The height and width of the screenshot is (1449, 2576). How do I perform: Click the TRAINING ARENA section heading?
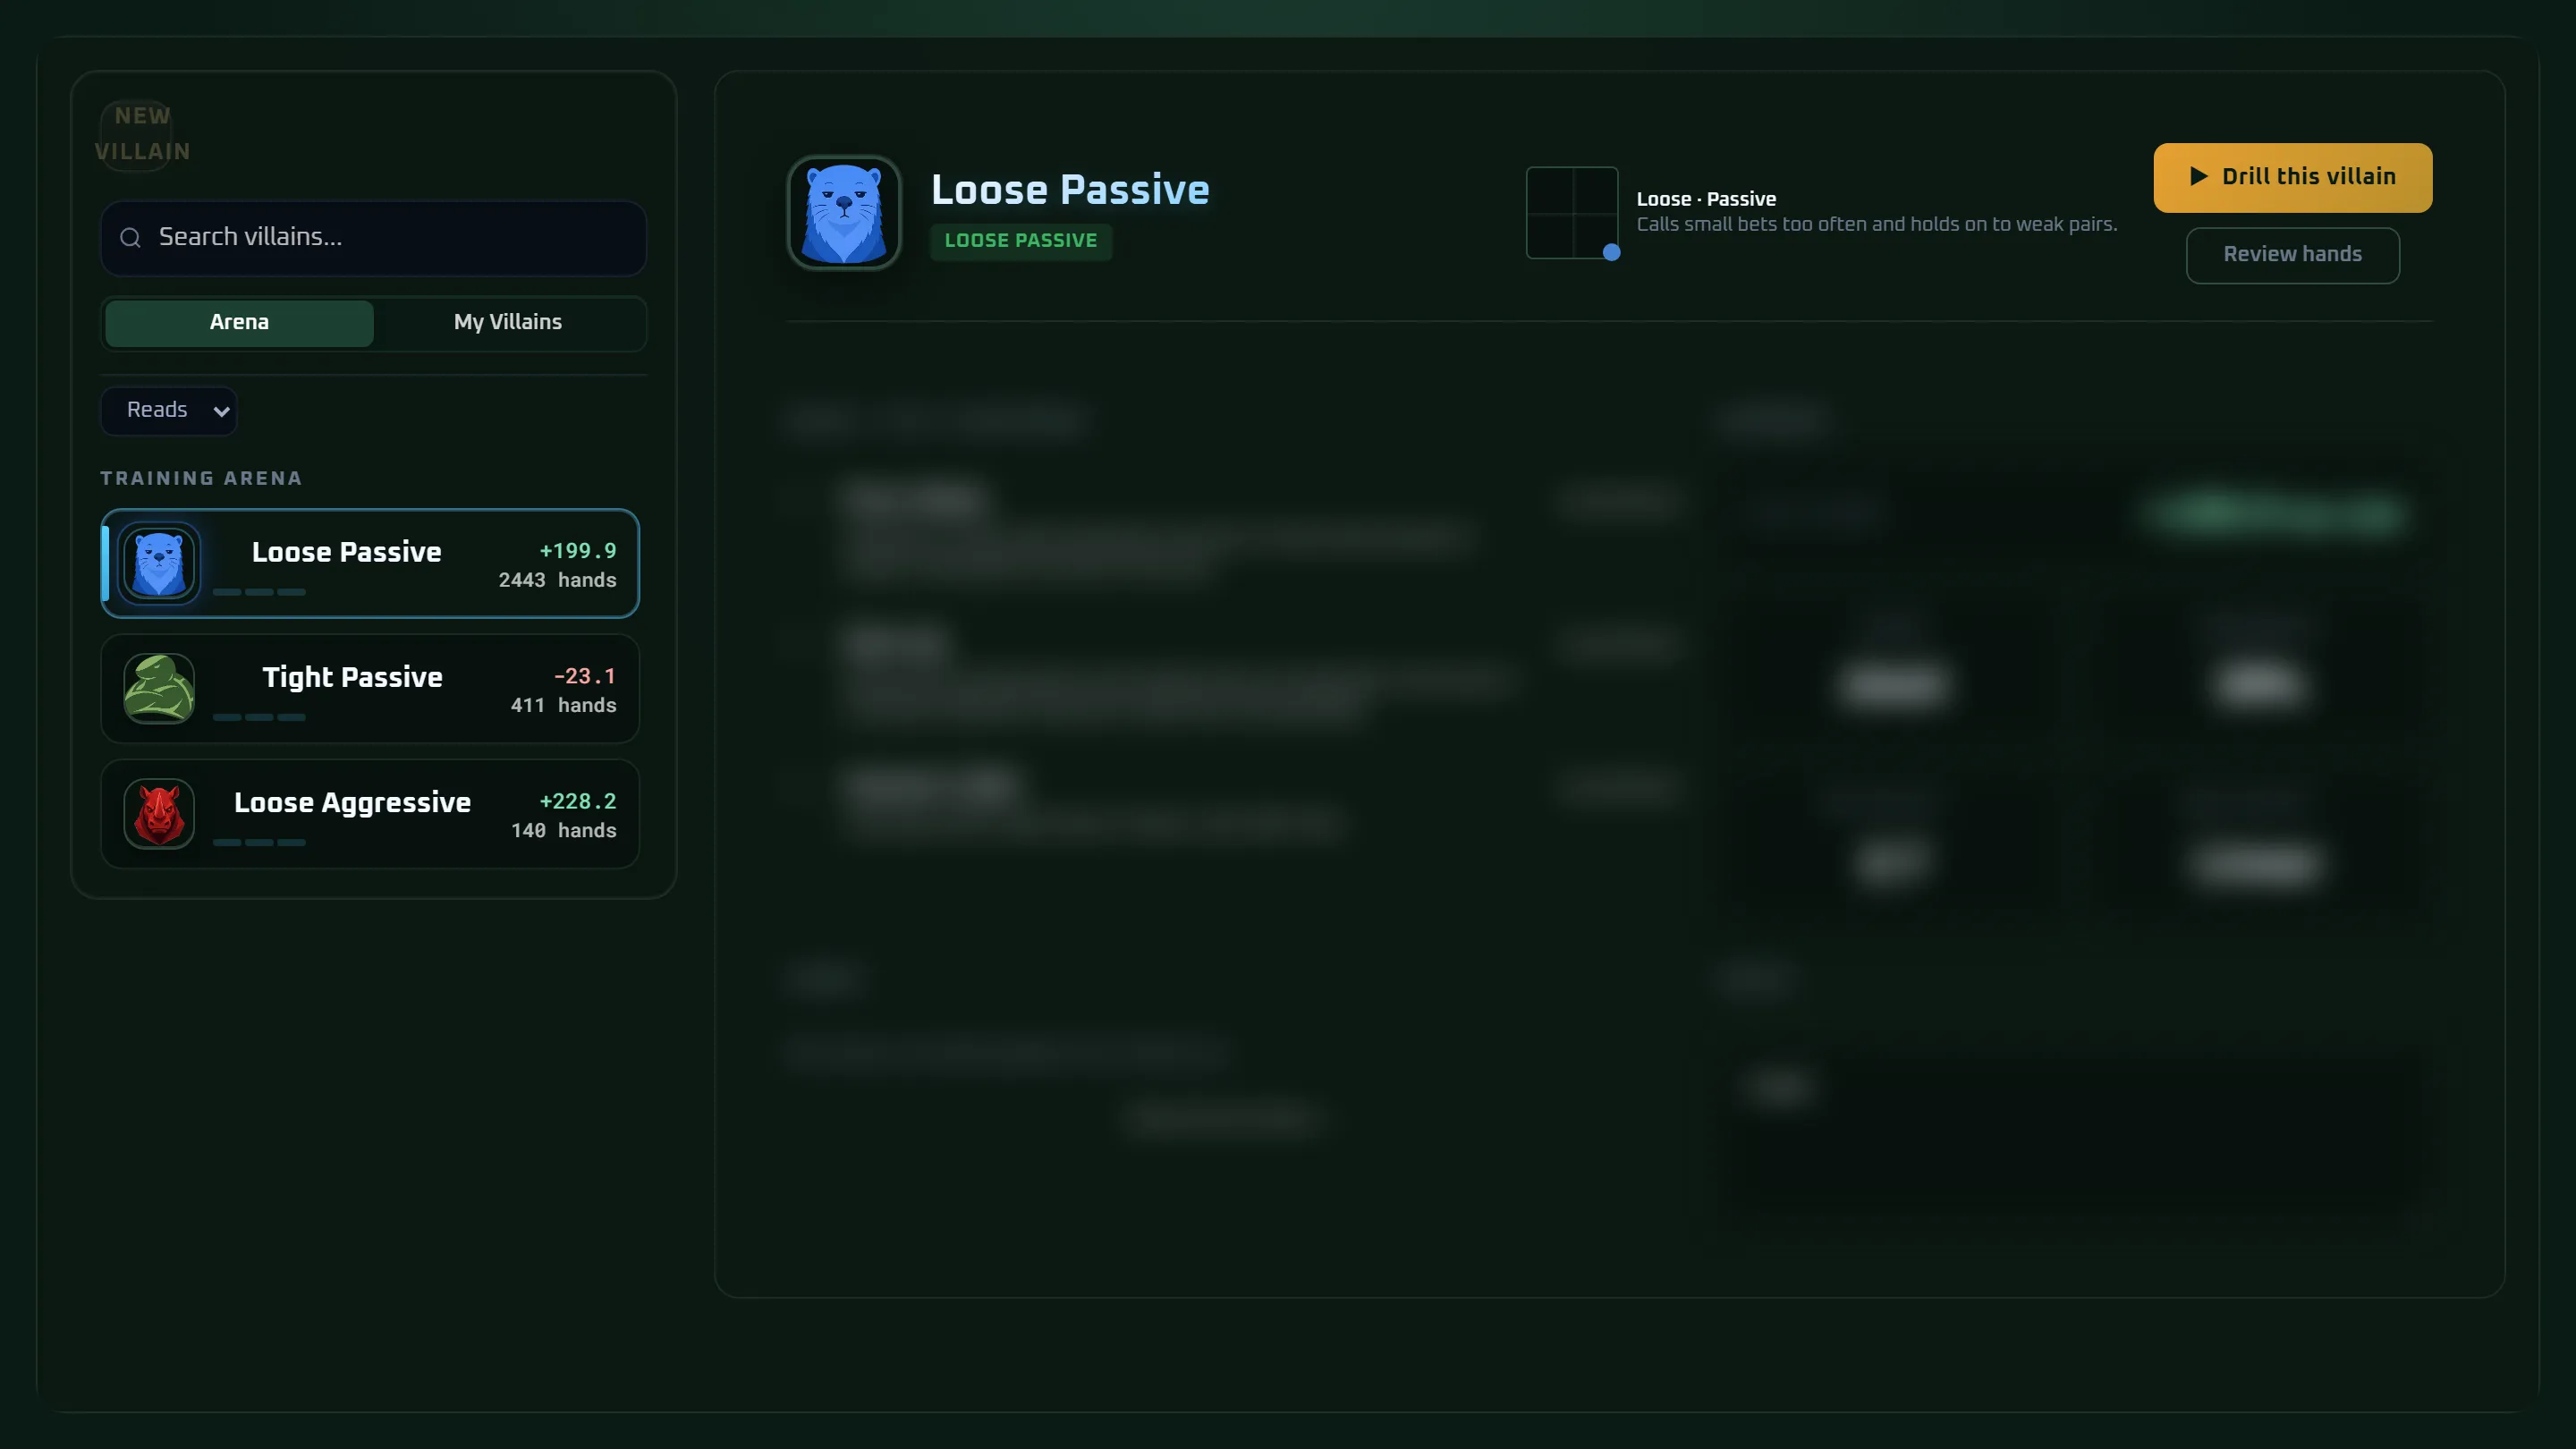click(201, 478)
